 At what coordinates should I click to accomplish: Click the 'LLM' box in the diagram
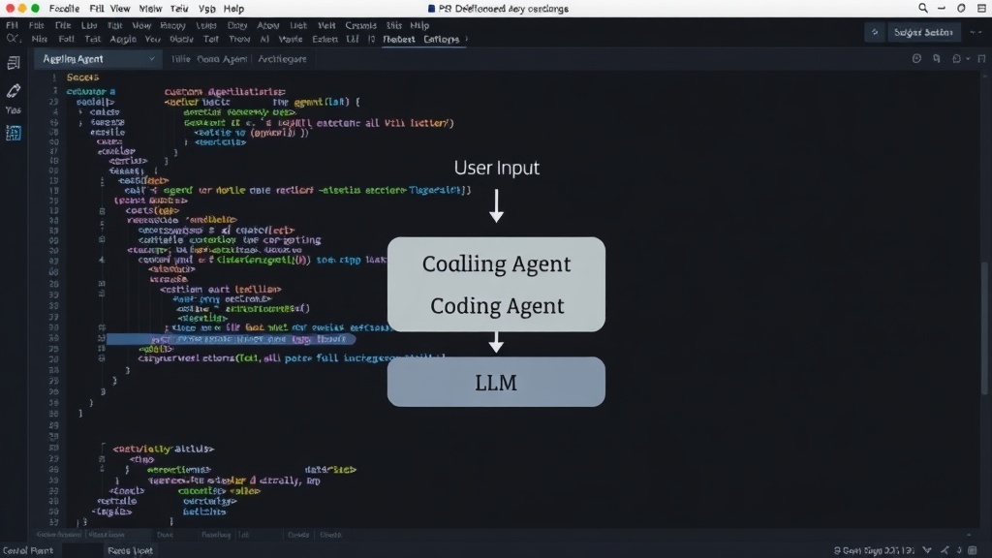[496, 382]
